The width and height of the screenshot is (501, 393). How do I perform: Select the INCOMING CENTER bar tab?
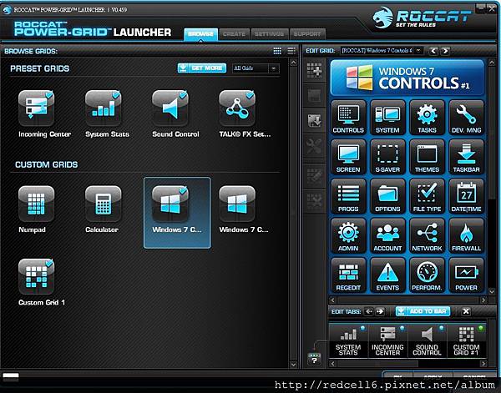tap(387, 340)
